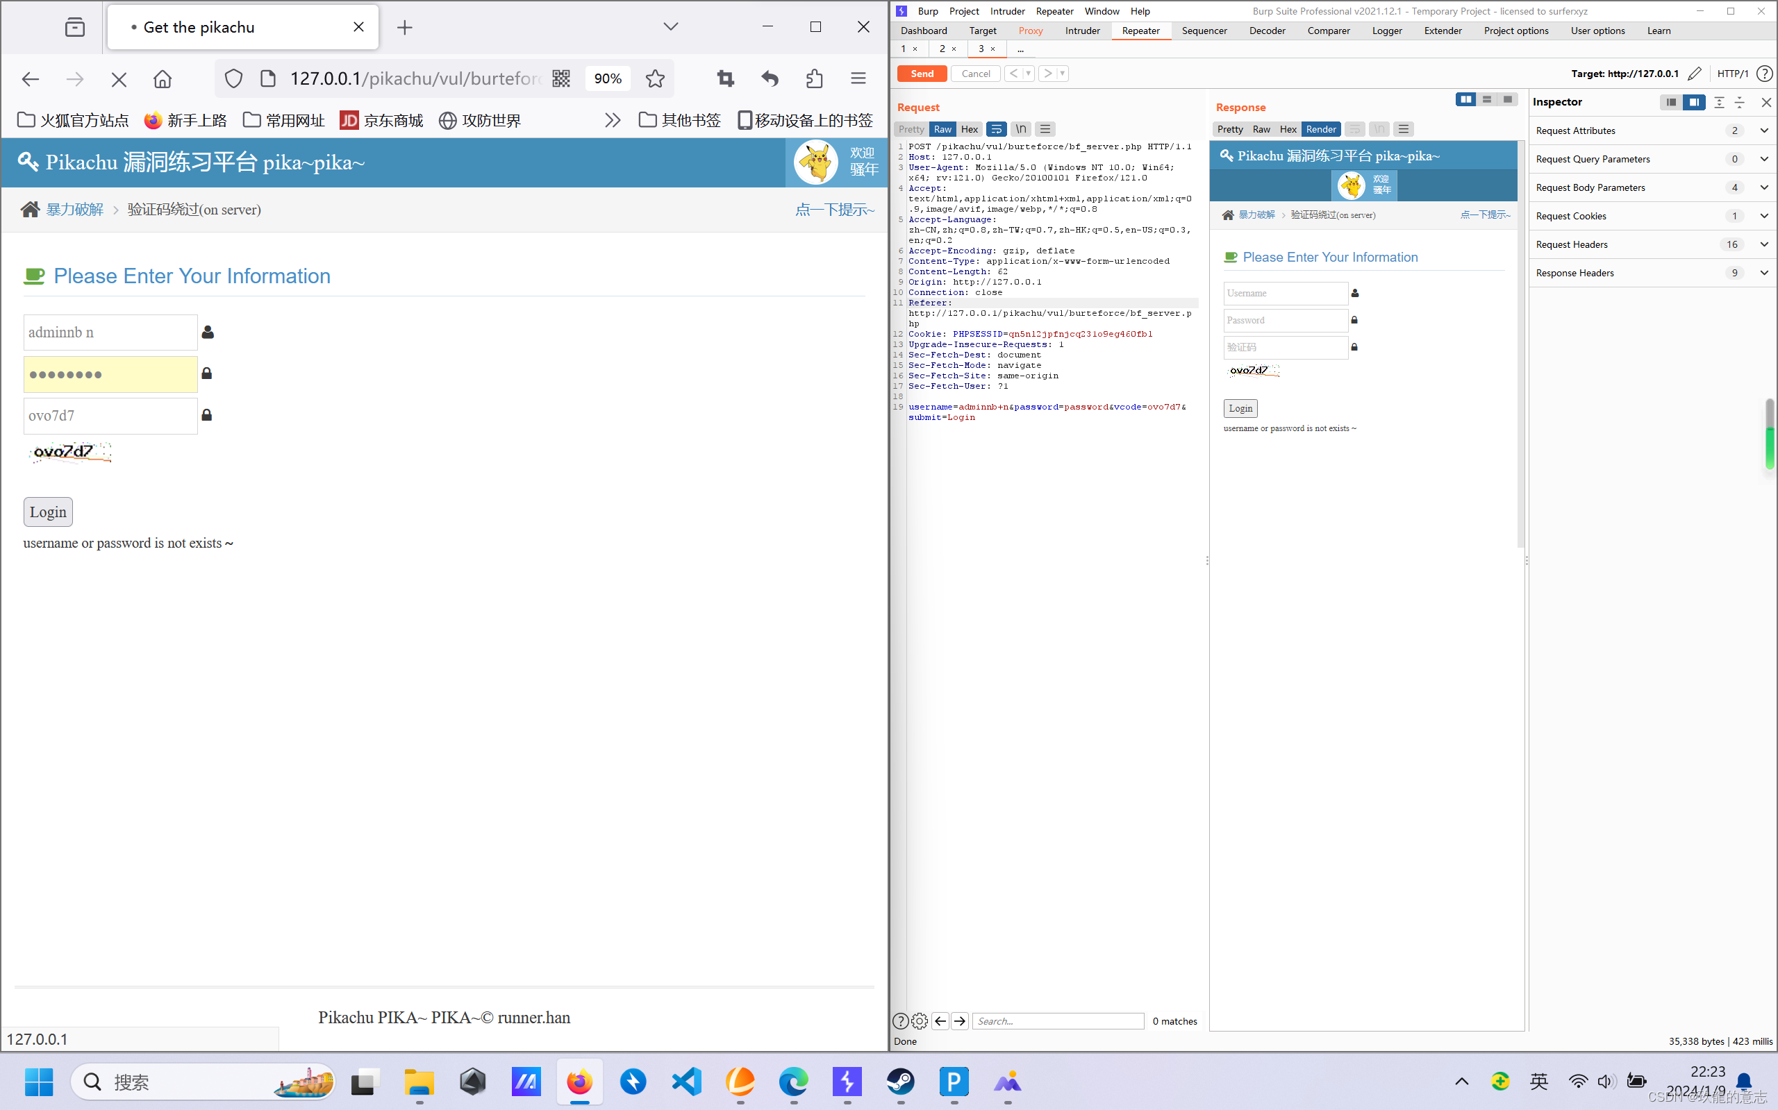
Task: Open previous-request history dropdown arrow
Action: coord(1028,74)
